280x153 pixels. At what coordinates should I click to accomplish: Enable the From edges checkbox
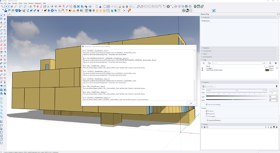[x=207, y=116]
